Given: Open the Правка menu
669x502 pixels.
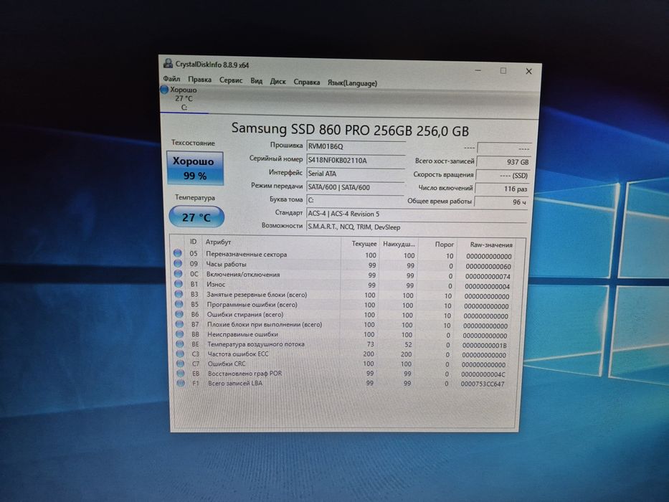Looking at the screenshot, I should 199,80.
